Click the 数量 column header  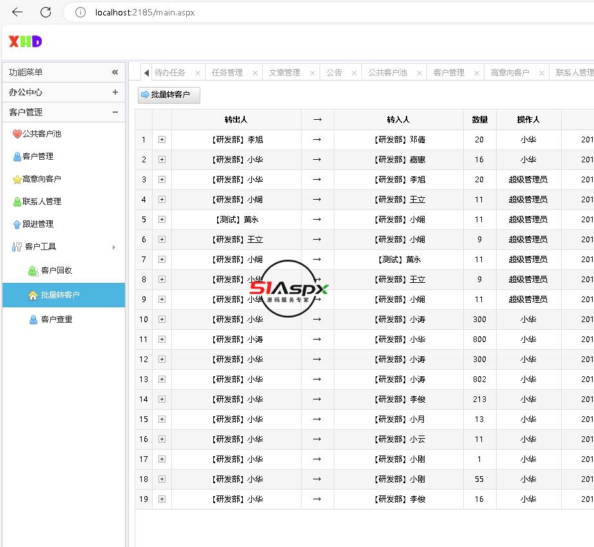pyautogui.click(x=479, y=120)
